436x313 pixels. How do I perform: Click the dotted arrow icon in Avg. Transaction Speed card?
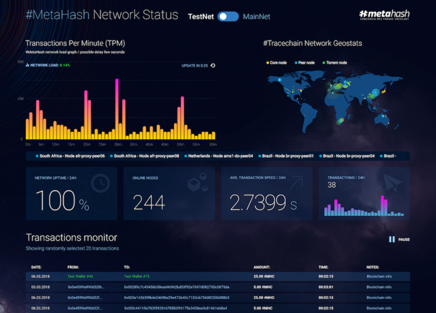296,182
